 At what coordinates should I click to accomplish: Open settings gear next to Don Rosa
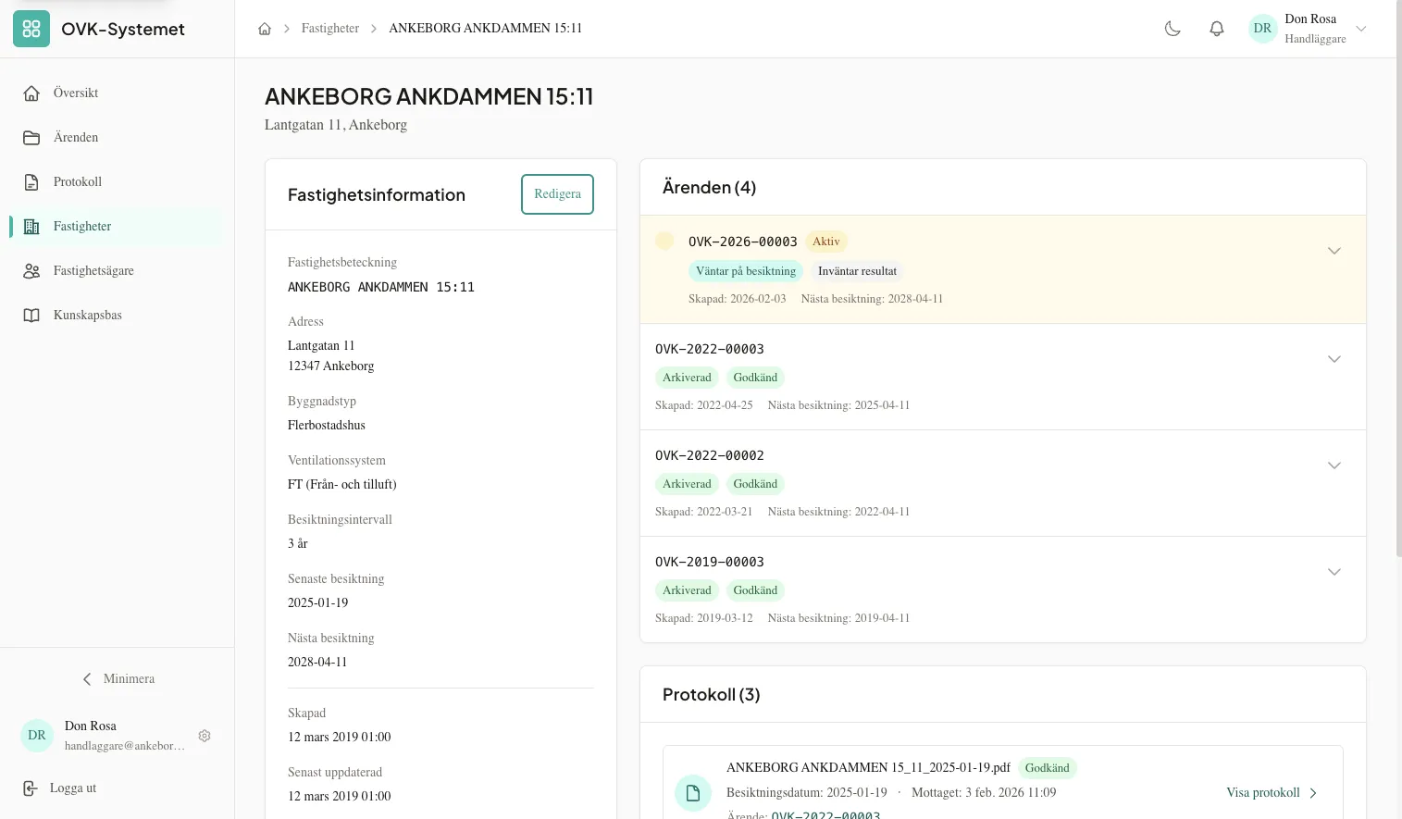(x=205, y=736)
